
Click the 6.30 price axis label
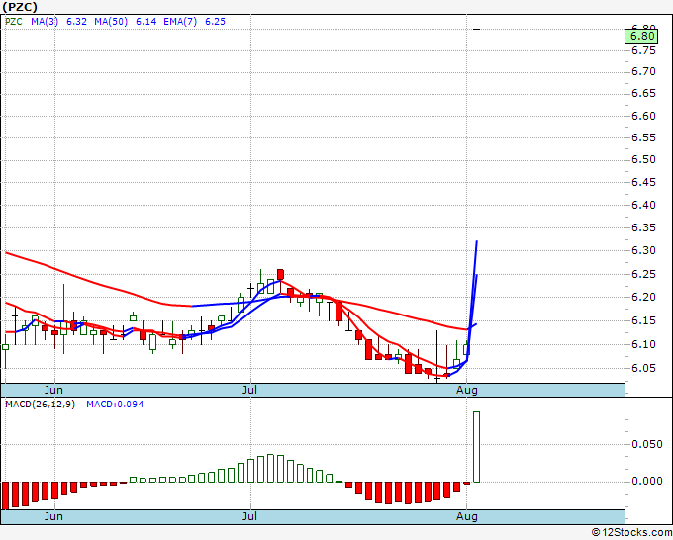[643, 250]
